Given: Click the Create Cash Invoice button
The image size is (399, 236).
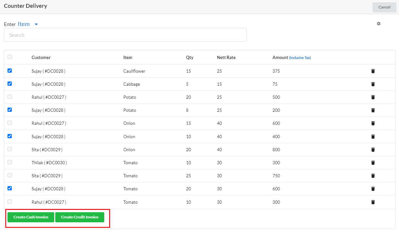Looking at the screenshot, I should [31, 217].
